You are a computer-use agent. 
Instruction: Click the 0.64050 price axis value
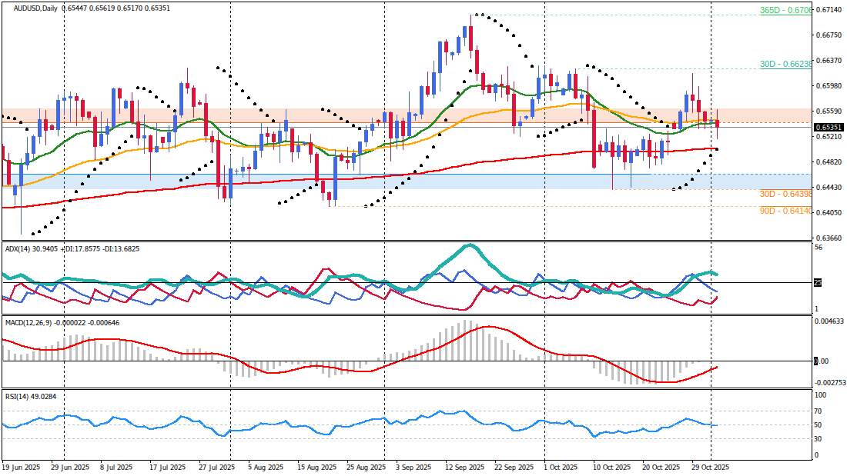point(829,213)
